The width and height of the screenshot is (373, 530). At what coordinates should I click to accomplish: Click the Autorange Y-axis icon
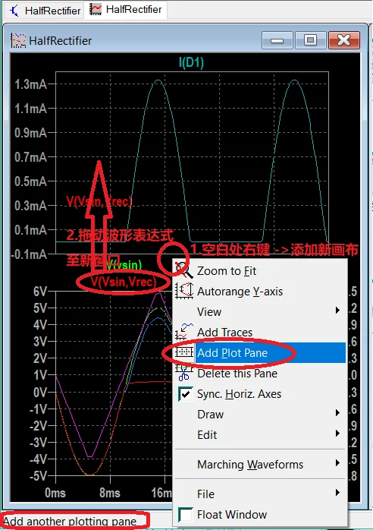(x=184, y=291)
